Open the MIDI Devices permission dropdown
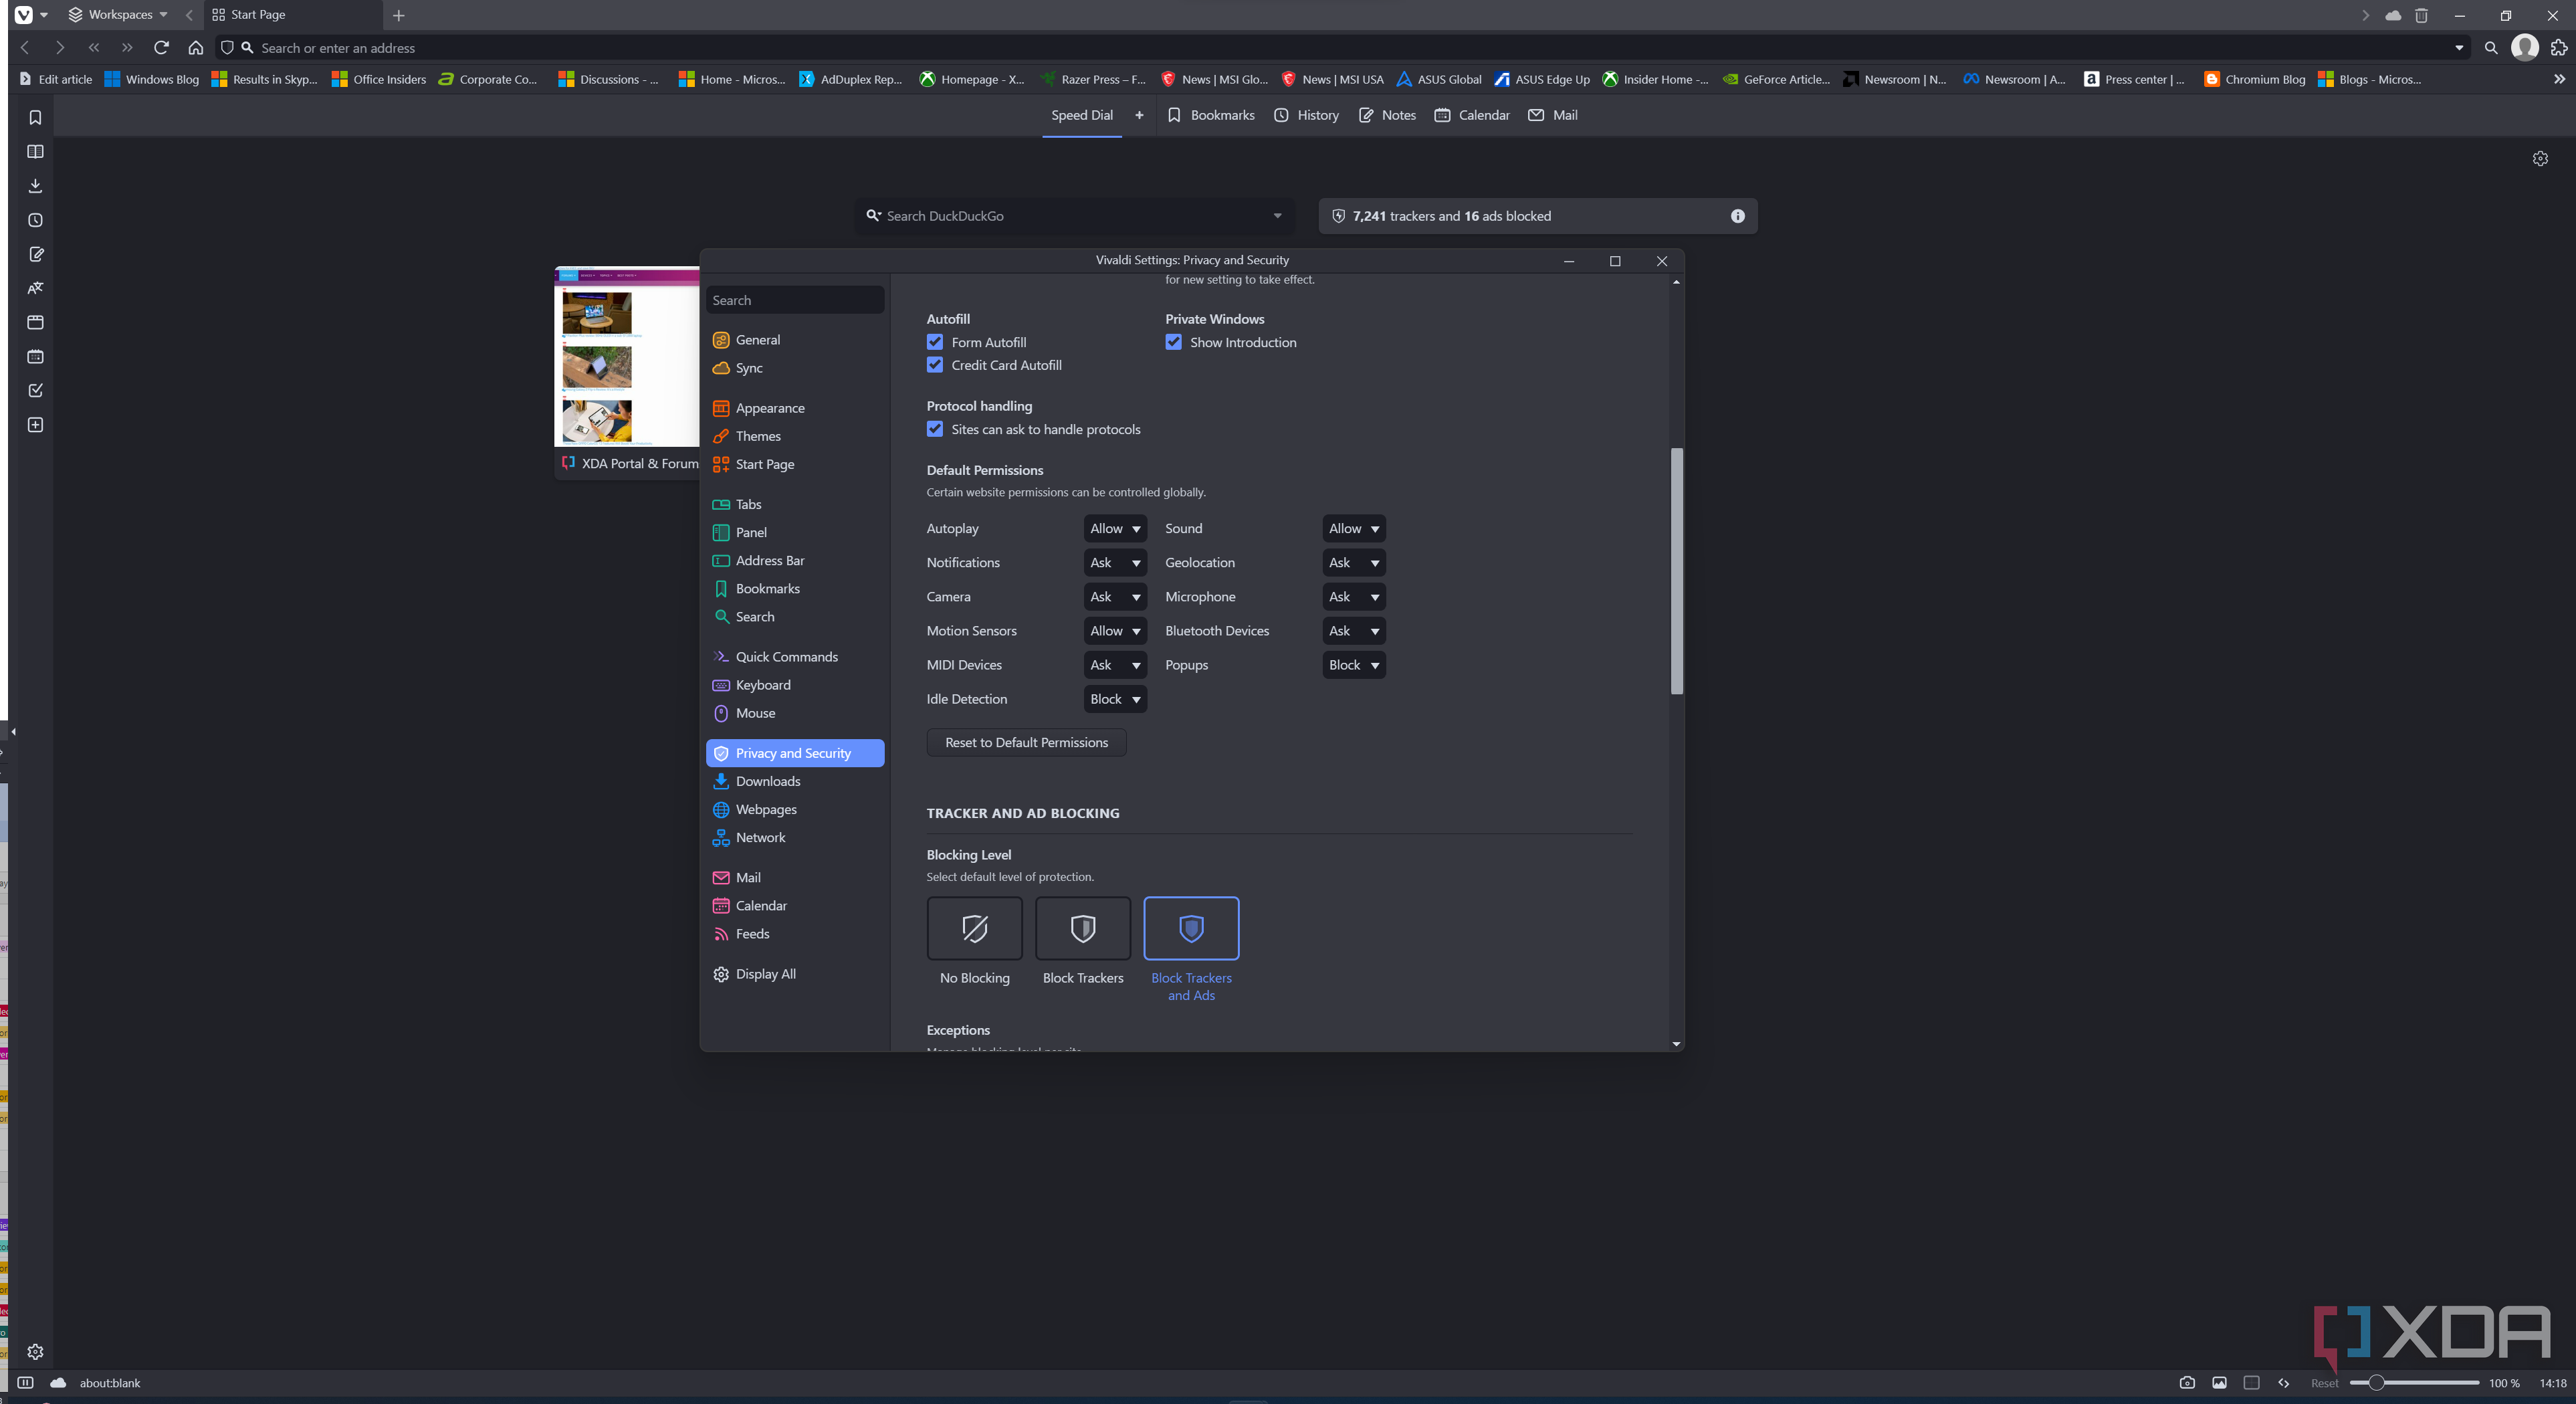 coord(1115,665)
